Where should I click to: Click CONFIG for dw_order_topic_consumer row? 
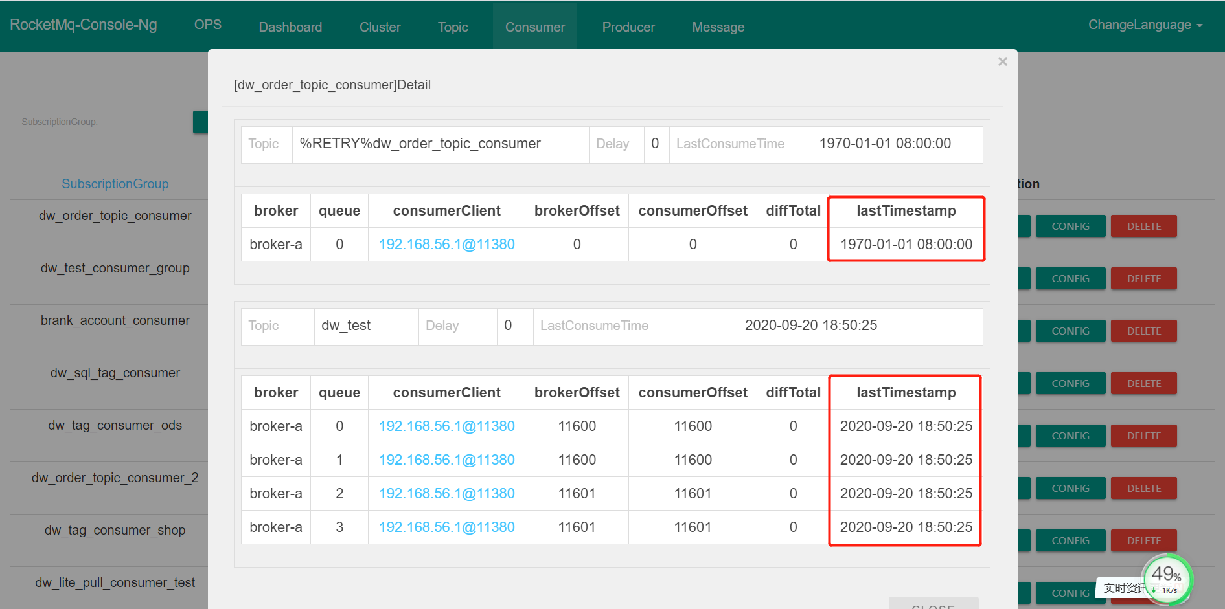click(1070, 227)
